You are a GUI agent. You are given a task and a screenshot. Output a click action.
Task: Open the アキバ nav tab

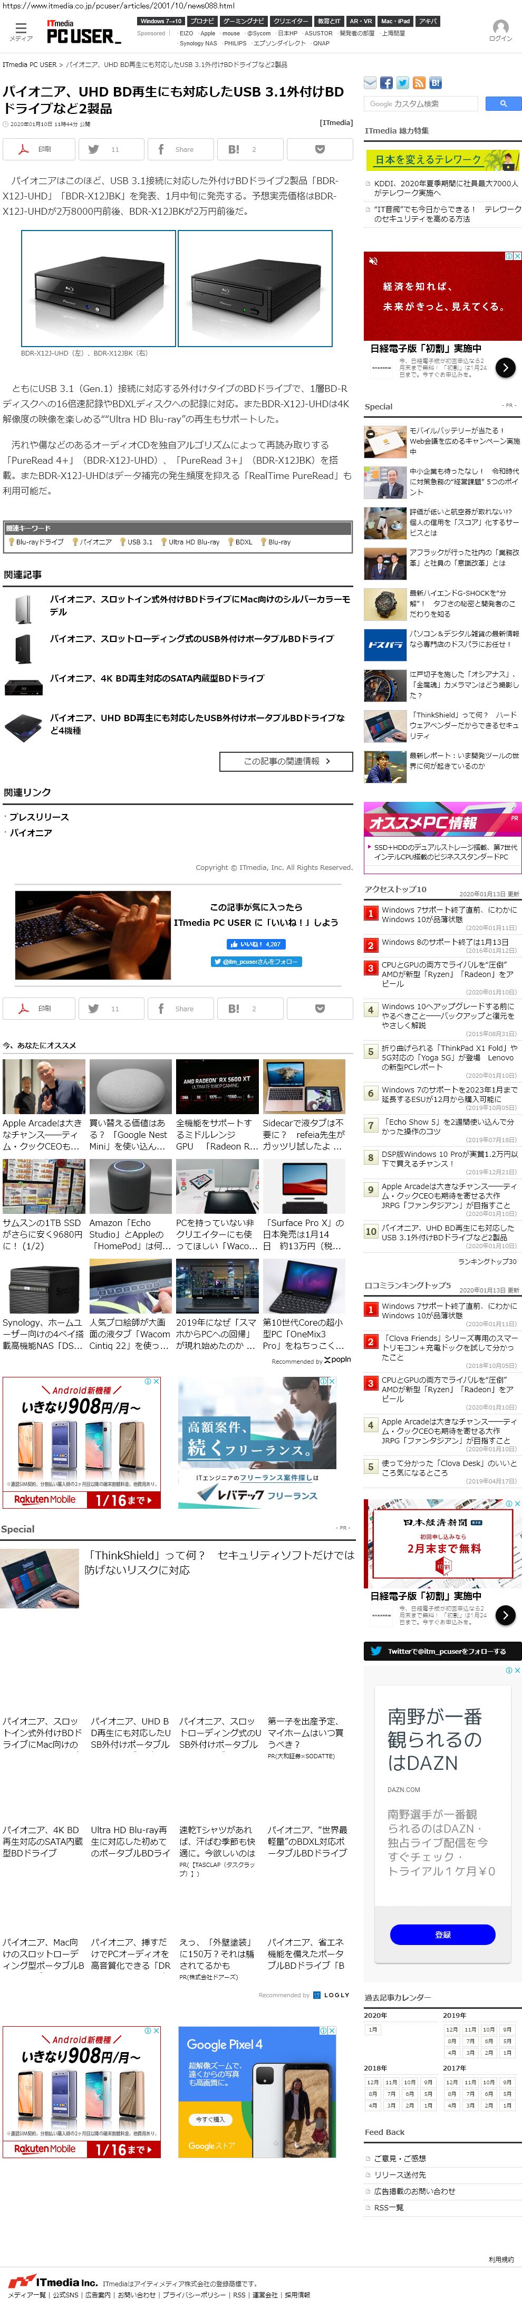(428, 21)
